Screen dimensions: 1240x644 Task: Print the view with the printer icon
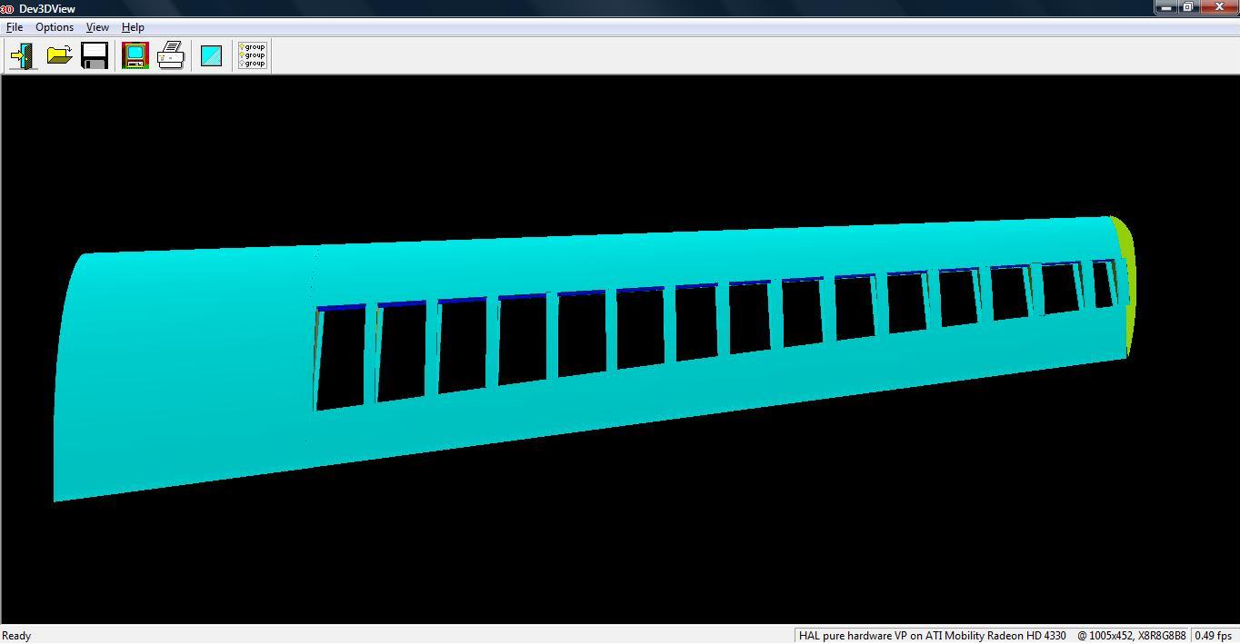[x=171, y=56]
